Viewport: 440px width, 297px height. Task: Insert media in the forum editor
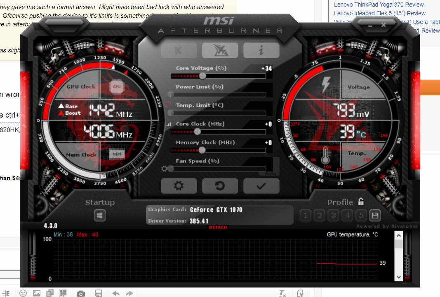49,293
